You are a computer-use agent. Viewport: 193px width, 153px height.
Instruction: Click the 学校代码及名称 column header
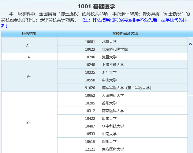pyautogui.click(x=123, y=33)
